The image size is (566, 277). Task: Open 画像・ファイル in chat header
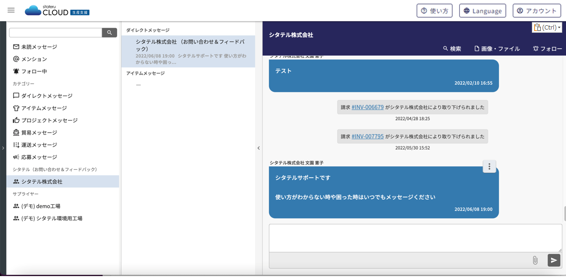pos(497,48)
